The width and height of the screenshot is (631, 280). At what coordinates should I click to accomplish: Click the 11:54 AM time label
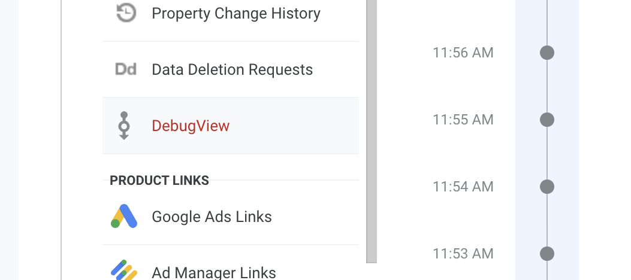463,187
